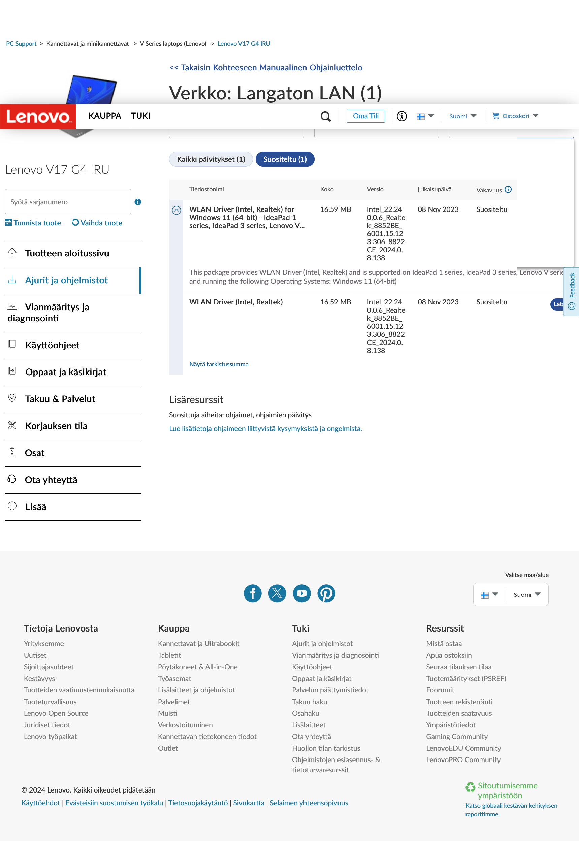Click the serial number input field

coord(68,202)
